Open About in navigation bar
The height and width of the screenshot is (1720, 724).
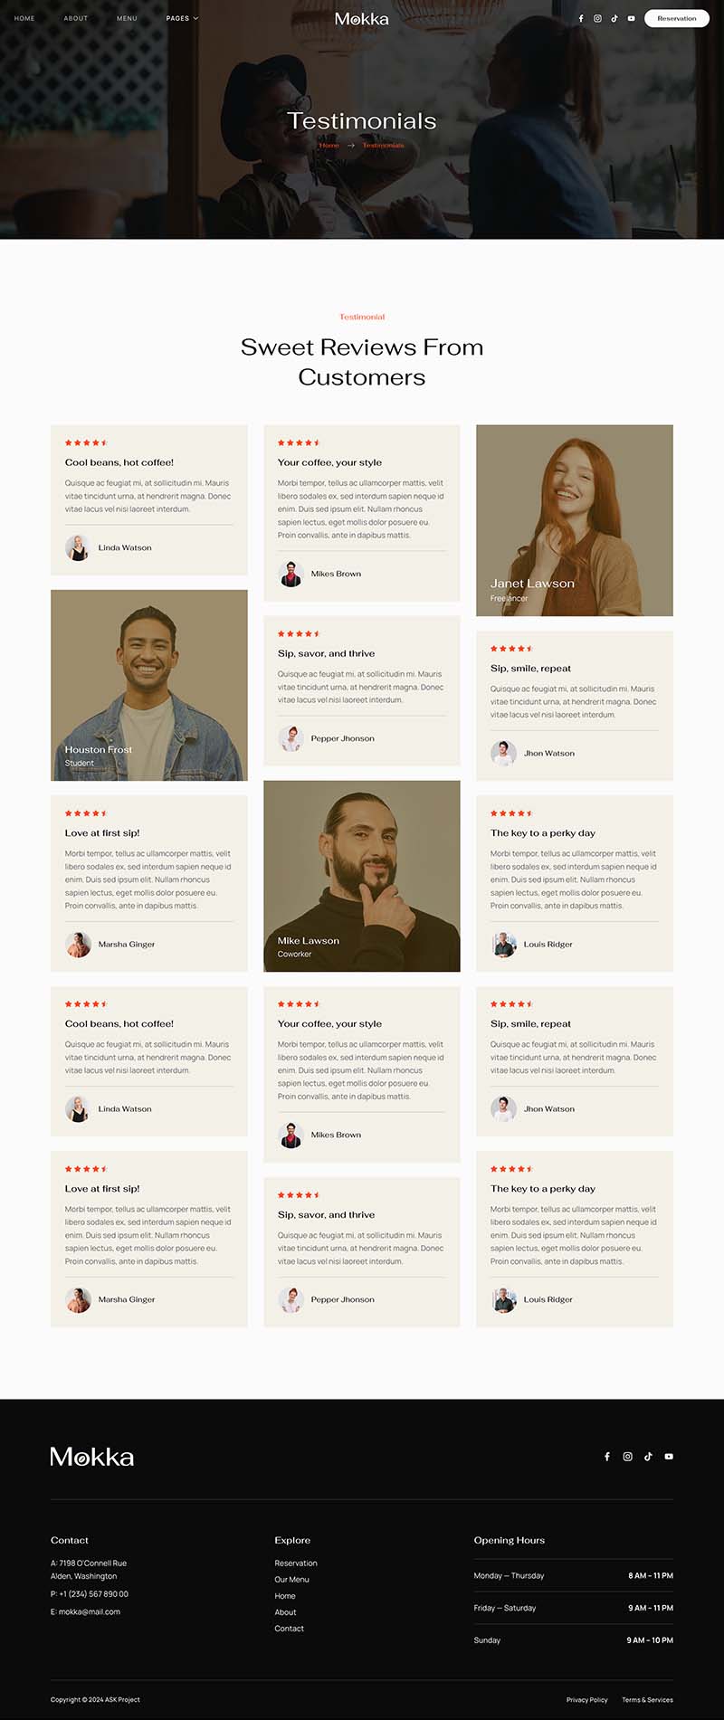[x=76, y=18]
